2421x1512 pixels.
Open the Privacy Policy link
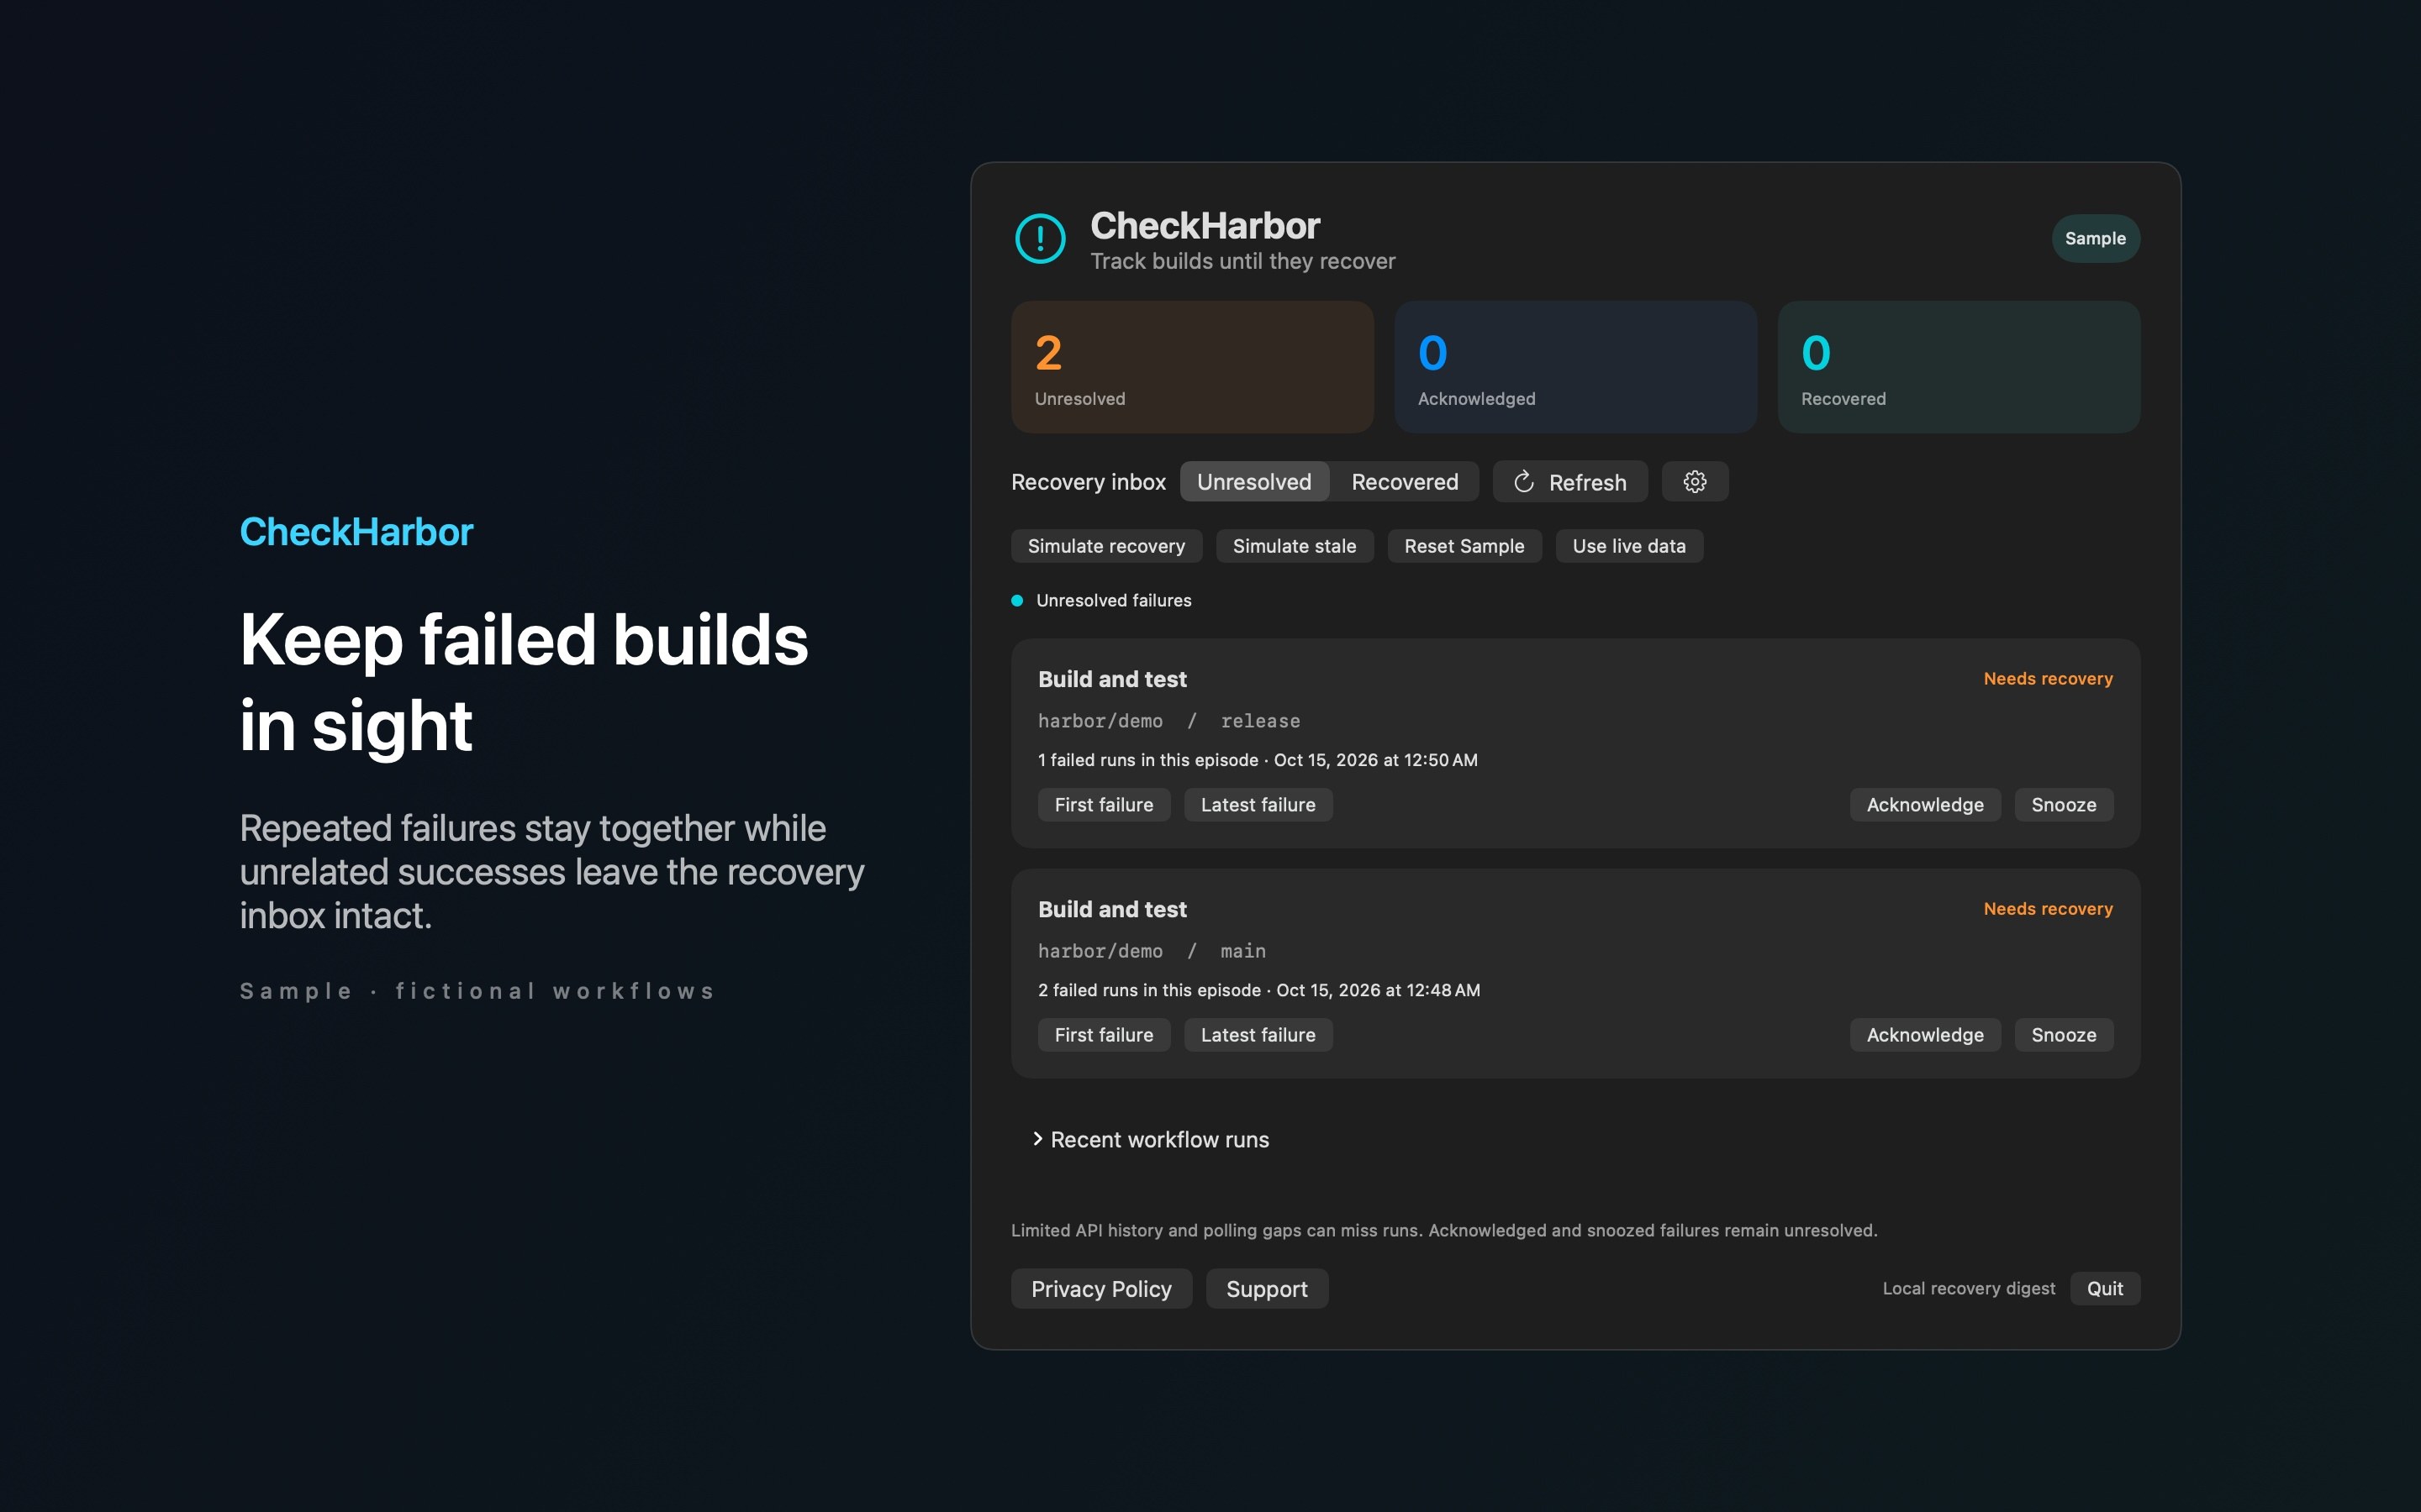tap(1100, 1289)
